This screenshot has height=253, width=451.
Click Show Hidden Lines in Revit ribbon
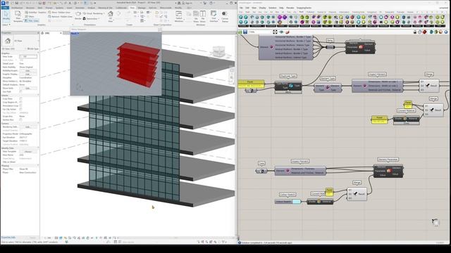59,13
